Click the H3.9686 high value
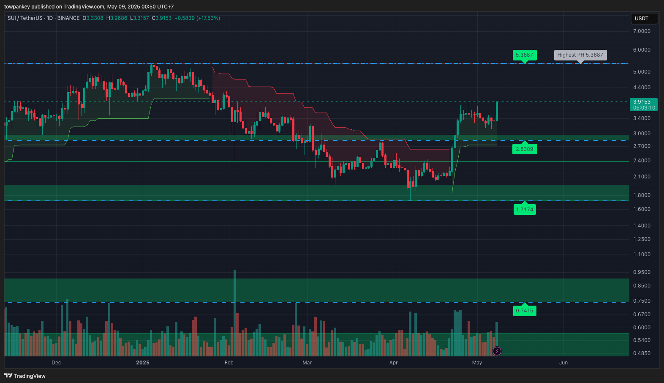The image size is (664, 383). 117,18
